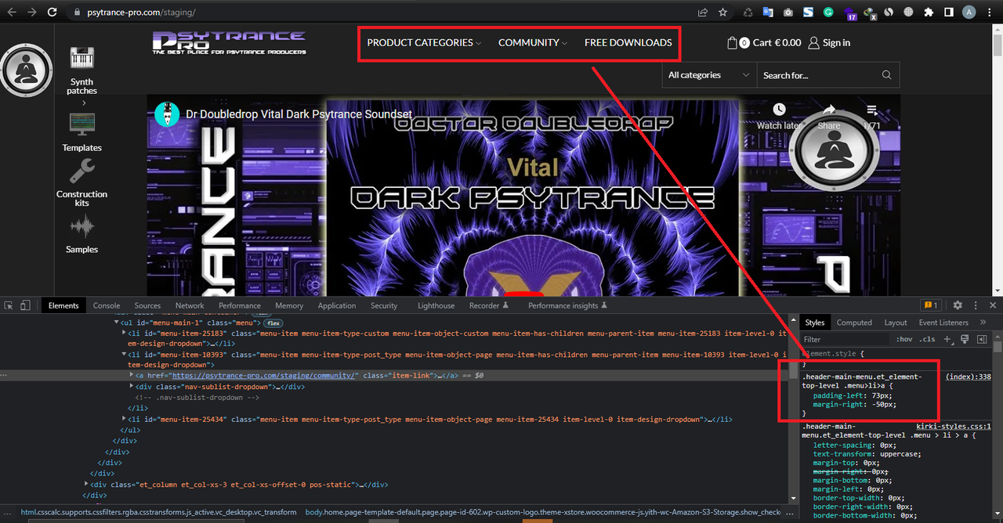The width and height of the screenshot is (1003, 523).
Task: Click the Templates monitor icon
Action: coord(82,124)
